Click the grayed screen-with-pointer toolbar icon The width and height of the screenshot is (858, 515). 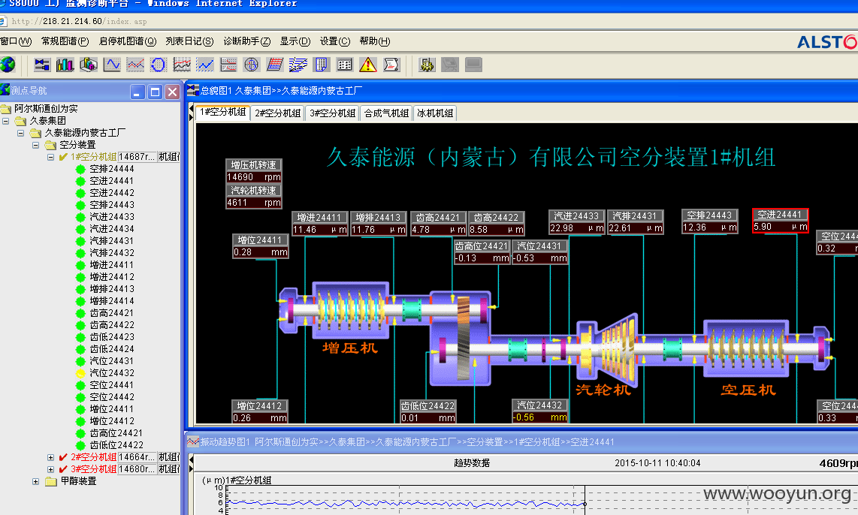(x=450, y=65)
